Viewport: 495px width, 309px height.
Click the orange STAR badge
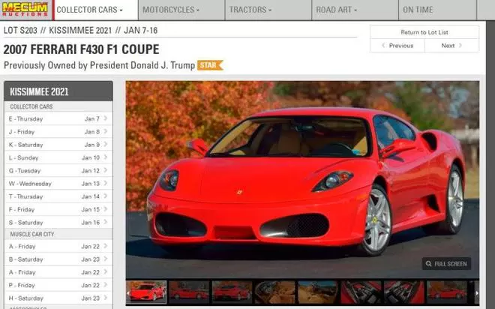(x=210, y=65)
